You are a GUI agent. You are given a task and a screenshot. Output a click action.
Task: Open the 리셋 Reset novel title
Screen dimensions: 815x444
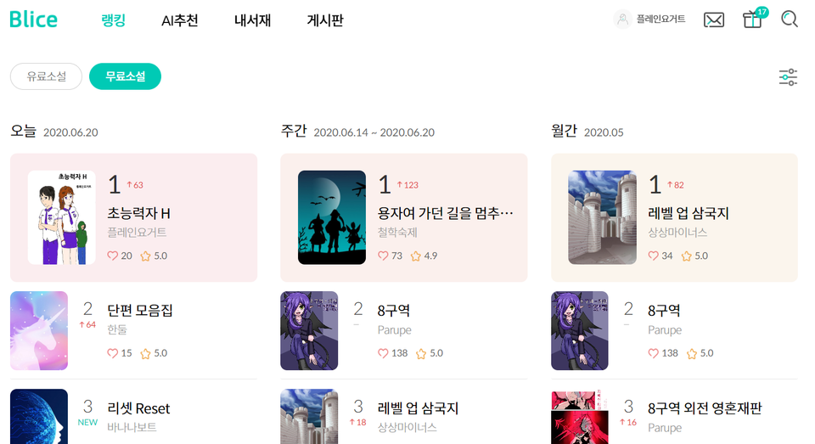coord(138,408)
